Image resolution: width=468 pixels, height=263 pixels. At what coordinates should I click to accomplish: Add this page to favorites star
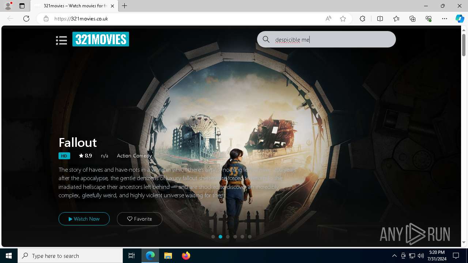coord(343,19)
